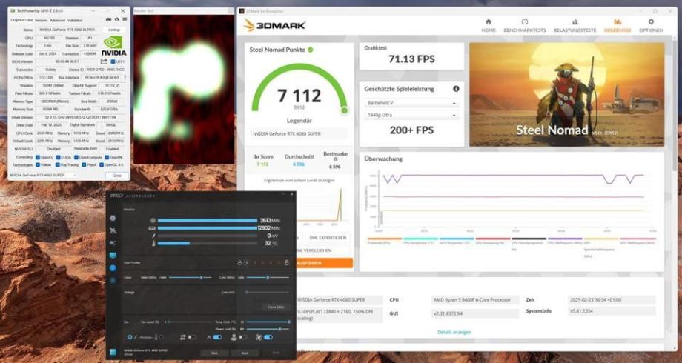Screen dimensions: 682x363
Task: Click the Details anzeigen link
Action: (454, 332)
